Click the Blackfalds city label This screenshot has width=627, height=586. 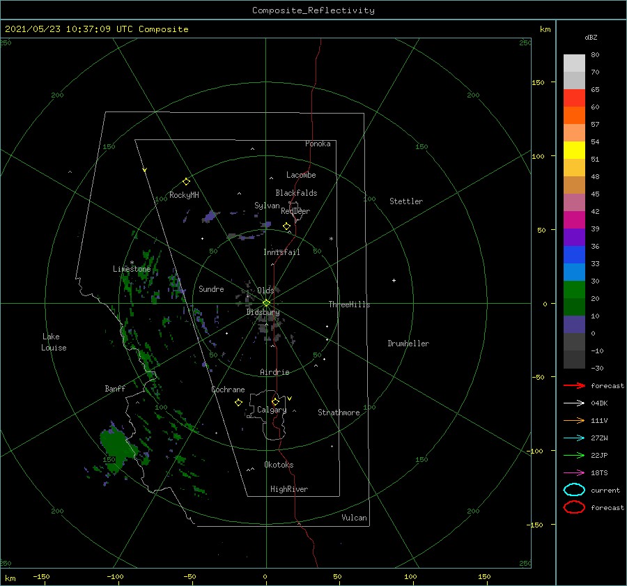[x=296, y=193]
